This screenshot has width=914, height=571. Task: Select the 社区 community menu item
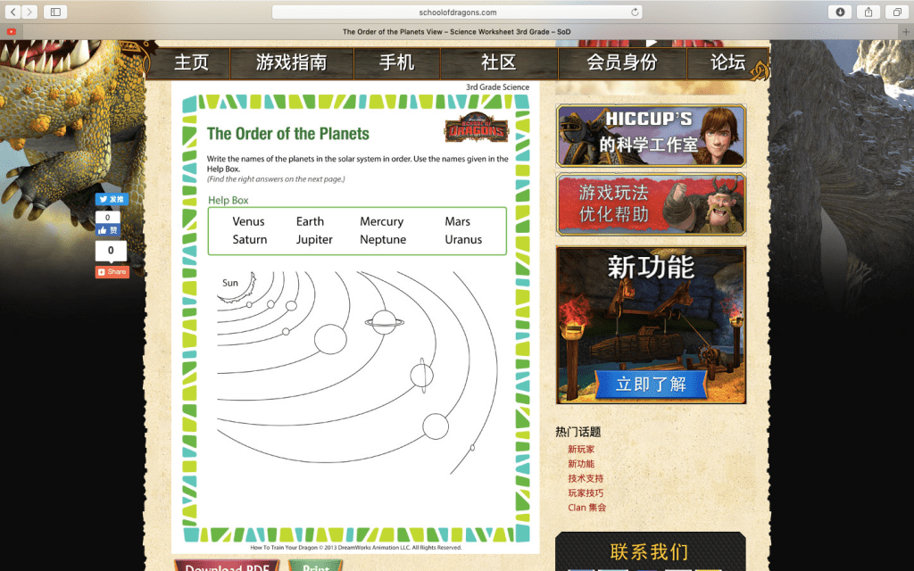(498, 62)
